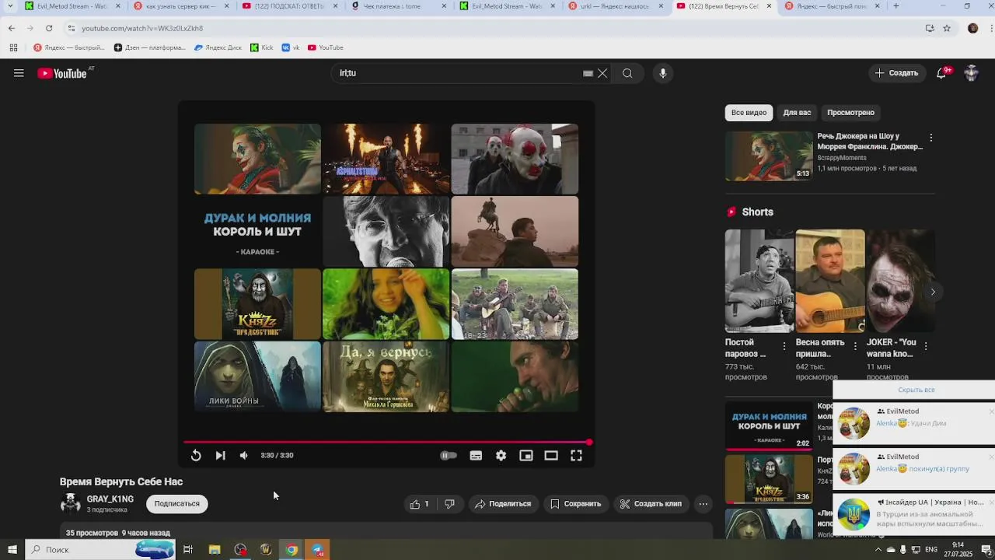995x560 pixels.
Task: Open the on-screen keyboard in search box
Action: pyautogui.click(x=588, y=73)
